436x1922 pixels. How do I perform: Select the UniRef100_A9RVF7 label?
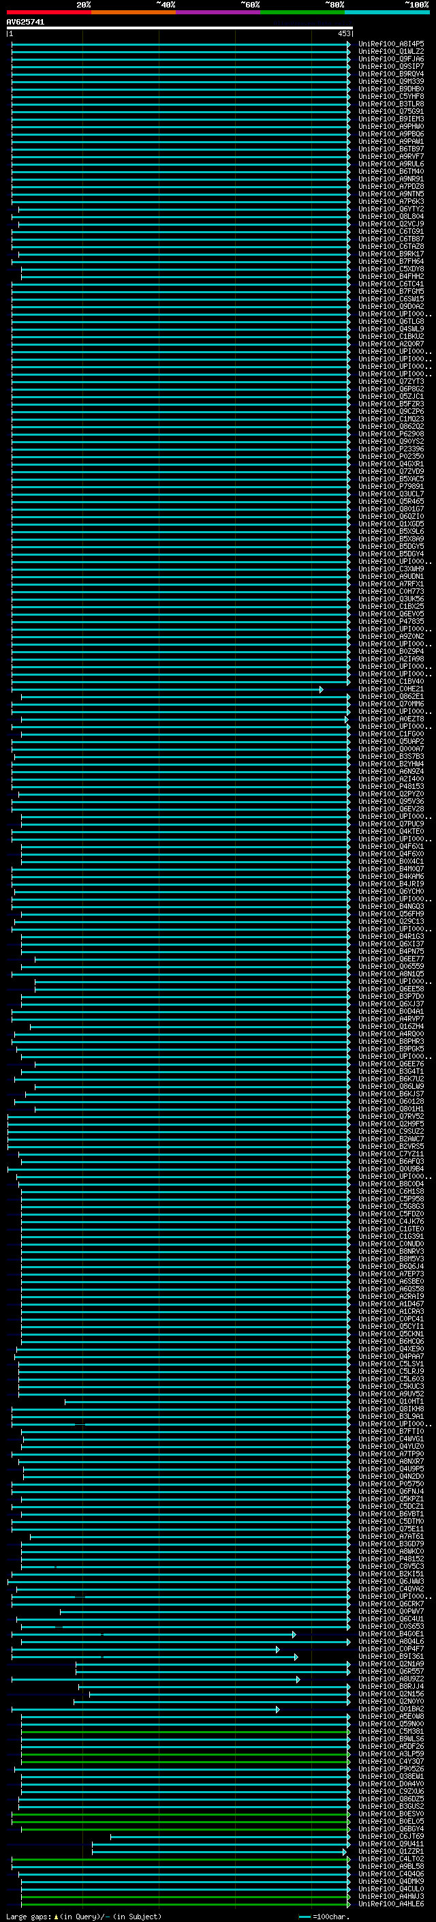click(391, 156)
